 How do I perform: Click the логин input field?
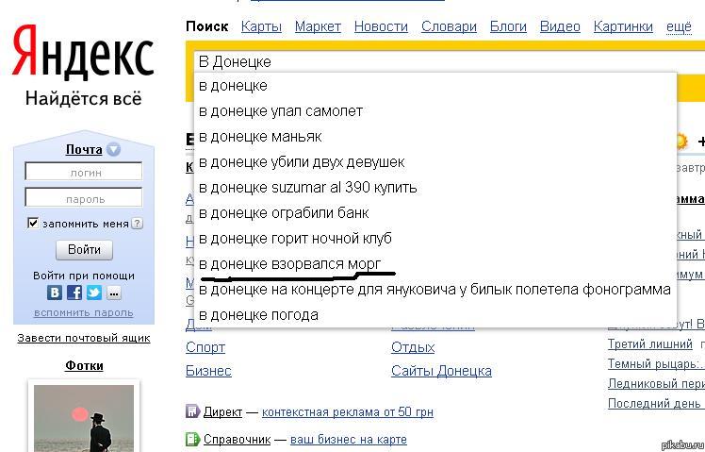tap(84, 172)
